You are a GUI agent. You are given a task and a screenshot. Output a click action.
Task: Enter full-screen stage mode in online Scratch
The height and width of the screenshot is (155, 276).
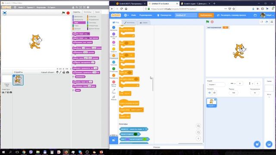click(272, 22)
